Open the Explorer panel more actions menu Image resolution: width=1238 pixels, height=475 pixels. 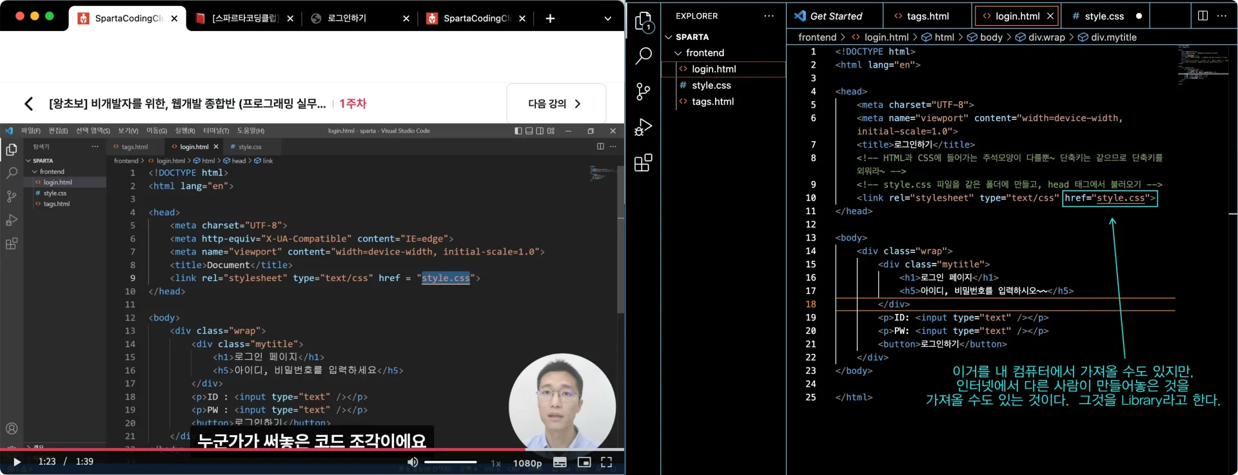coord(769,16)
